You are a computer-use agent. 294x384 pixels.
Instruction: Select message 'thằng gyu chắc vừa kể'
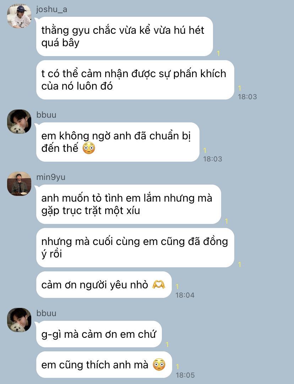pyautogui.click(x=125, y=37)
